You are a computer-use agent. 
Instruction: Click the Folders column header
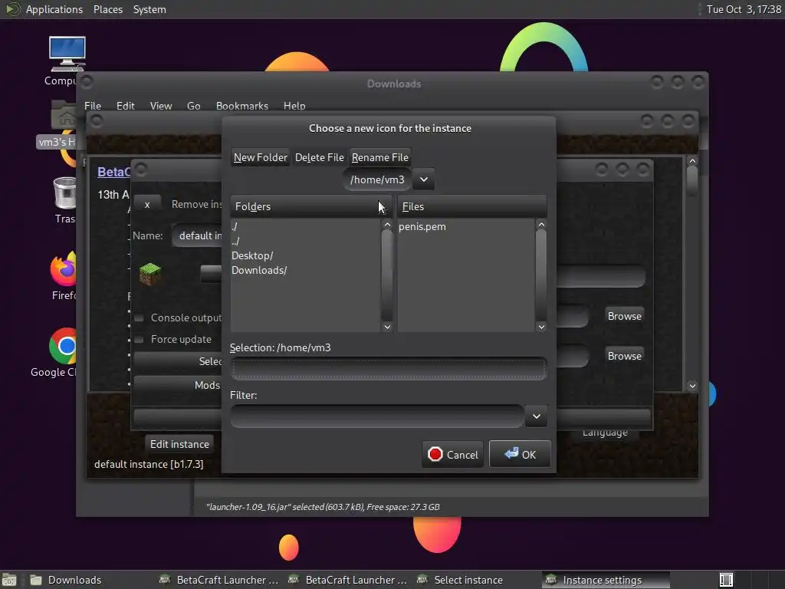(311, 206)
